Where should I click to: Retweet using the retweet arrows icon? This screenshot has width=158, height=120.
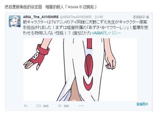pos(39,106)
